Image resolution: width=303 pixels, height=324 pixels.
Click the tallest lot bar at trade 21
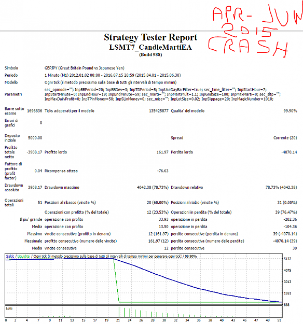119,312
